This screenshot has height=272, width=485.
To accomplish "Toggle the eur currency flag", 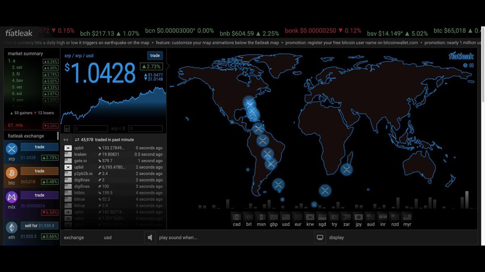I will (298, 217).
